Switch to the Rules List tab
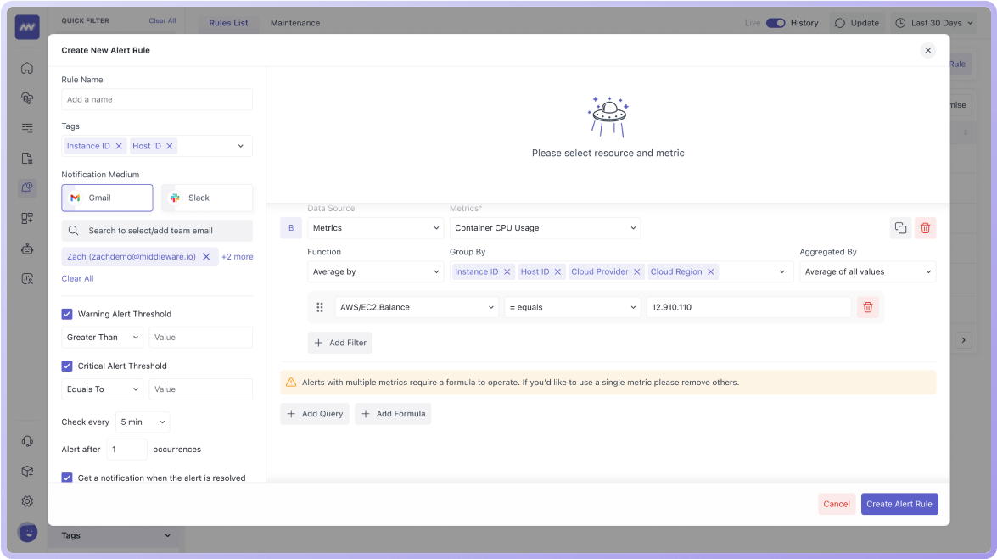This screenshot has width=997, height=559. coord(229,23)
